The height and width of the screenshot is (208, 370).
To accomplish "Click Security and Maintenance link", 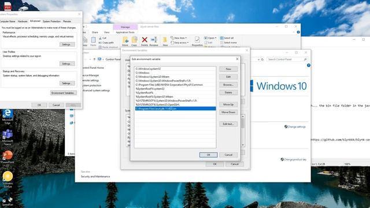I will 95,176.
